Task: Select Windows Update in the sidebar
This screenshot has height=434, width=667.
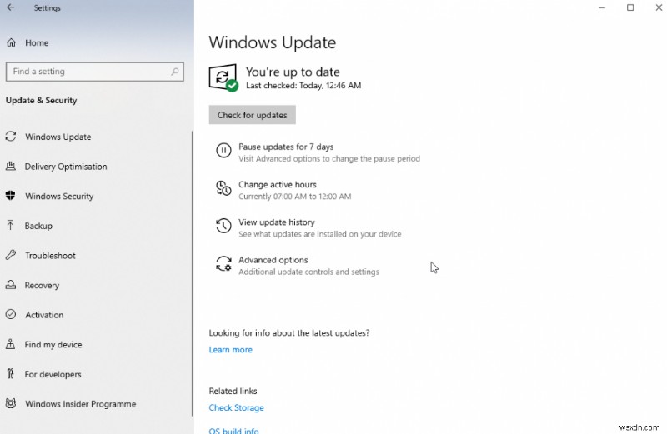Action: click(x=58, y=137)
